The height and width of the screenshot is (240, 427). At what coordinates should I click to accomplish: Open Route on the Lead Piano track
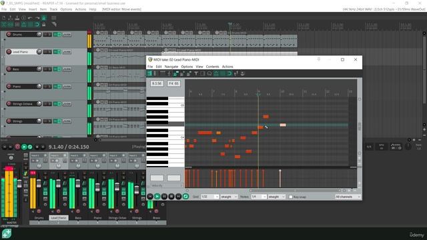[x=67, y=52]
